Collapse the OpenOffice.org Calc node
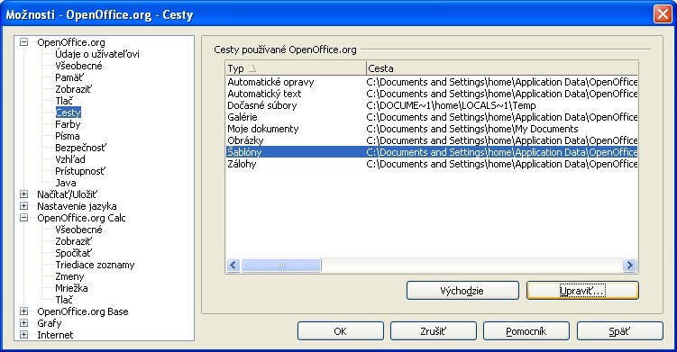 point(23,218)
